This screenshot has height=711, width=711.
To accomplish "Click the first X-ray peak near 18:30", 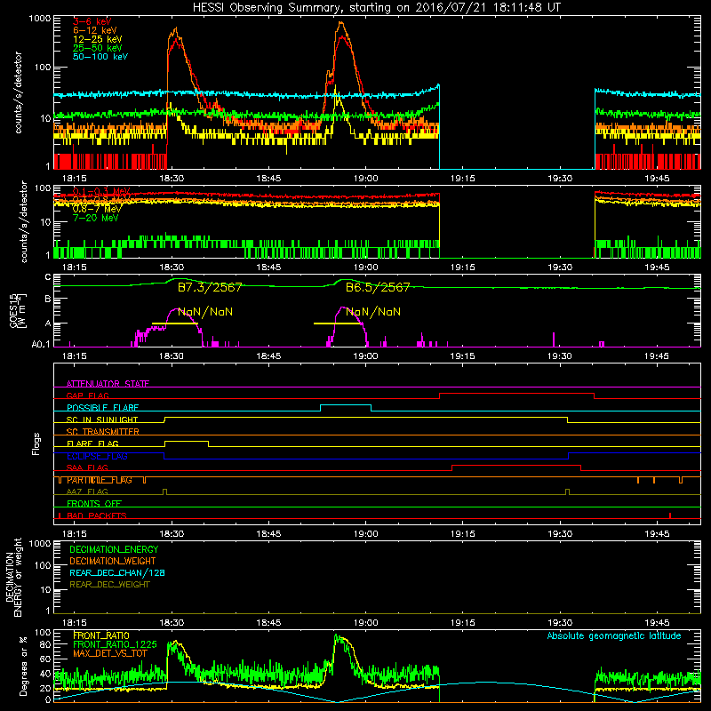I will point(175,29).
